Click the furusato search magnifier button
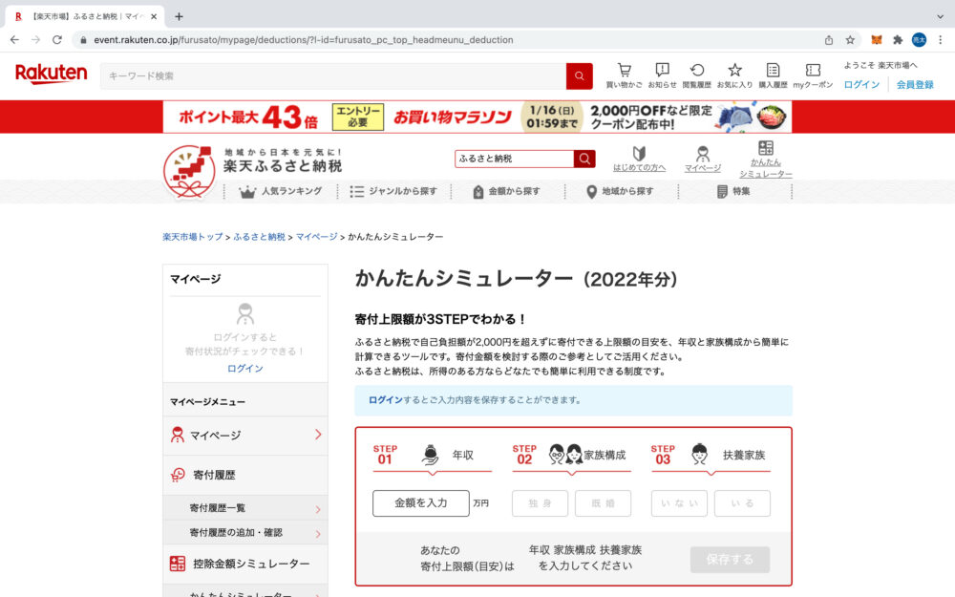 584,159
